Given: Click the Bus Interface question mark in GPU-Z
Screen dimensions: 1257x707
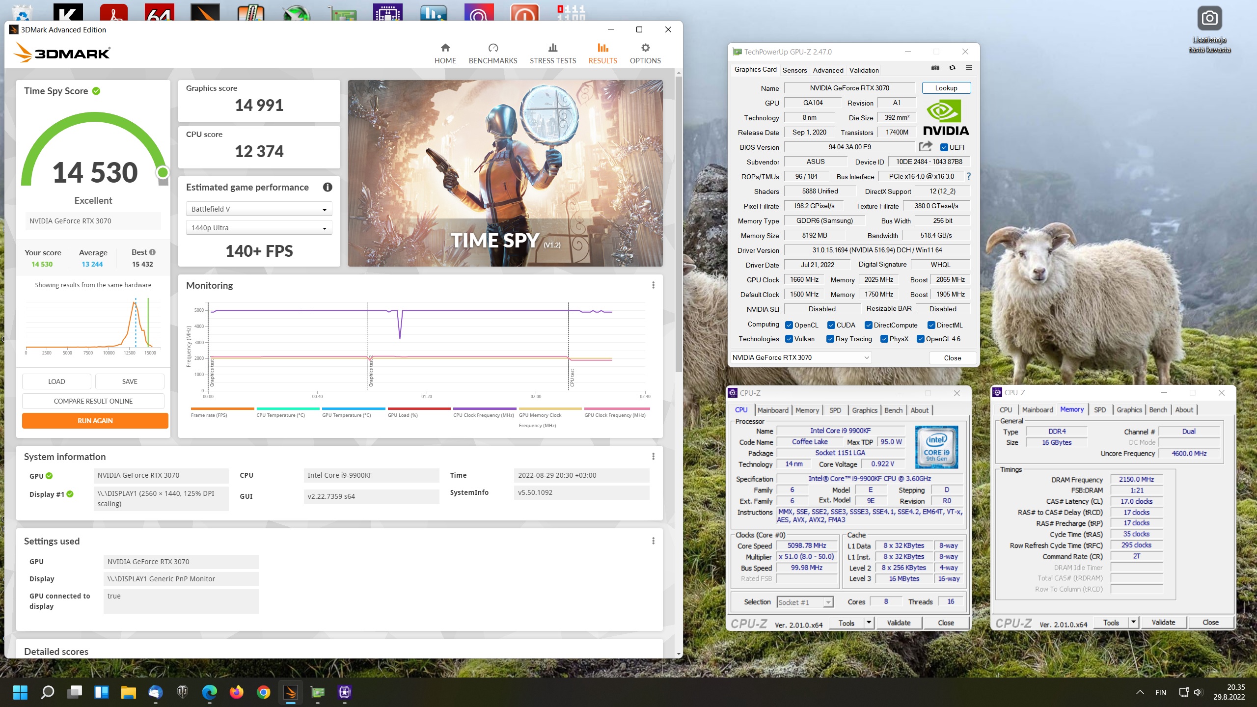Looking at the screenshot, I should click(x=968, y=176).
